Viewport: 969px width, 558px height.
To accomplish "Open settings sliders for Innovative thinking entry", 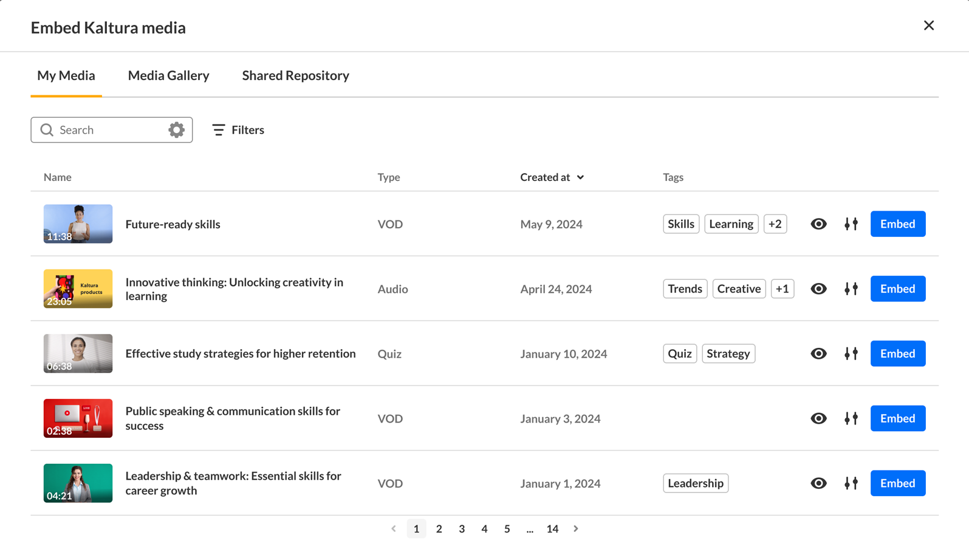I will pos(851,289).
